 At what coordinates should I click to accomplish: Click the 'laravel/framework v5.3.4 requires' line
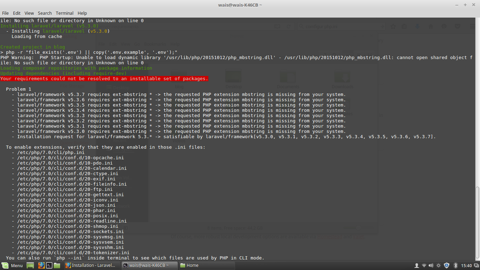[x=179, y=110]
